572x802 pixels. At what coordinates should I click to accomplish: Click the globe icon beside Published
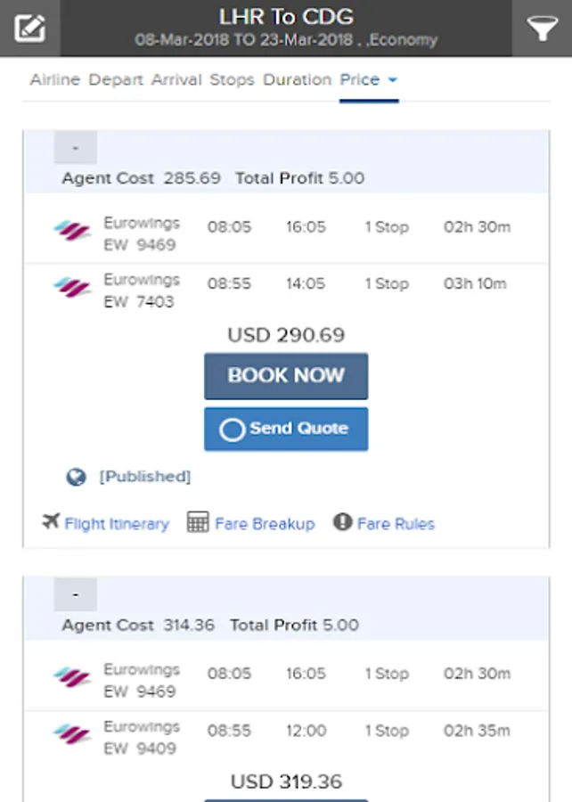click(x=77, y=477)
